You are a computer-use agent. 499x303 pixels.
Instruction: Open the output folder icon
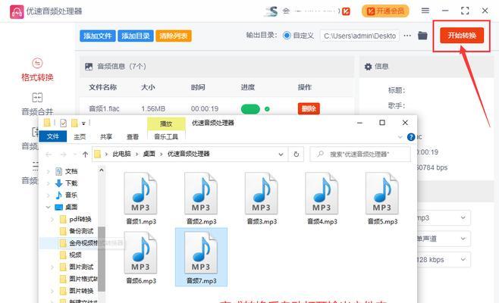422,36
